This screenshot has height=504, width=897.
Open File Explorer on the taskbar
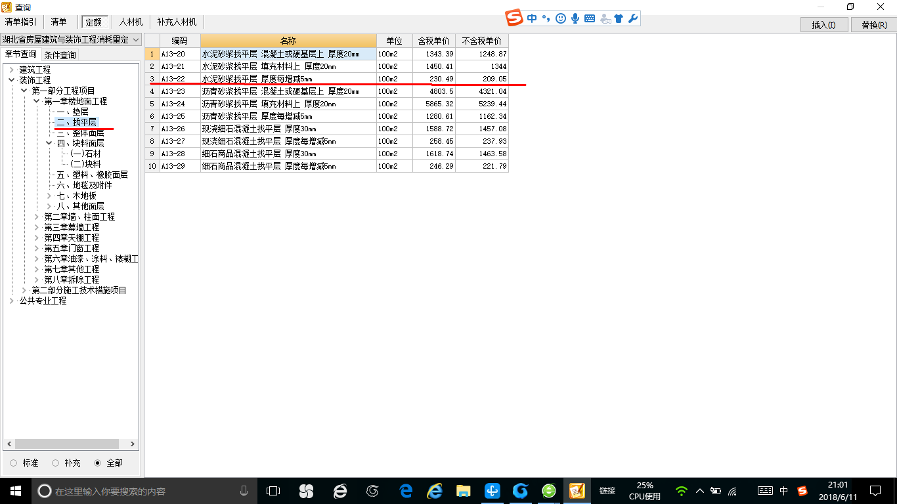point(464,491)
